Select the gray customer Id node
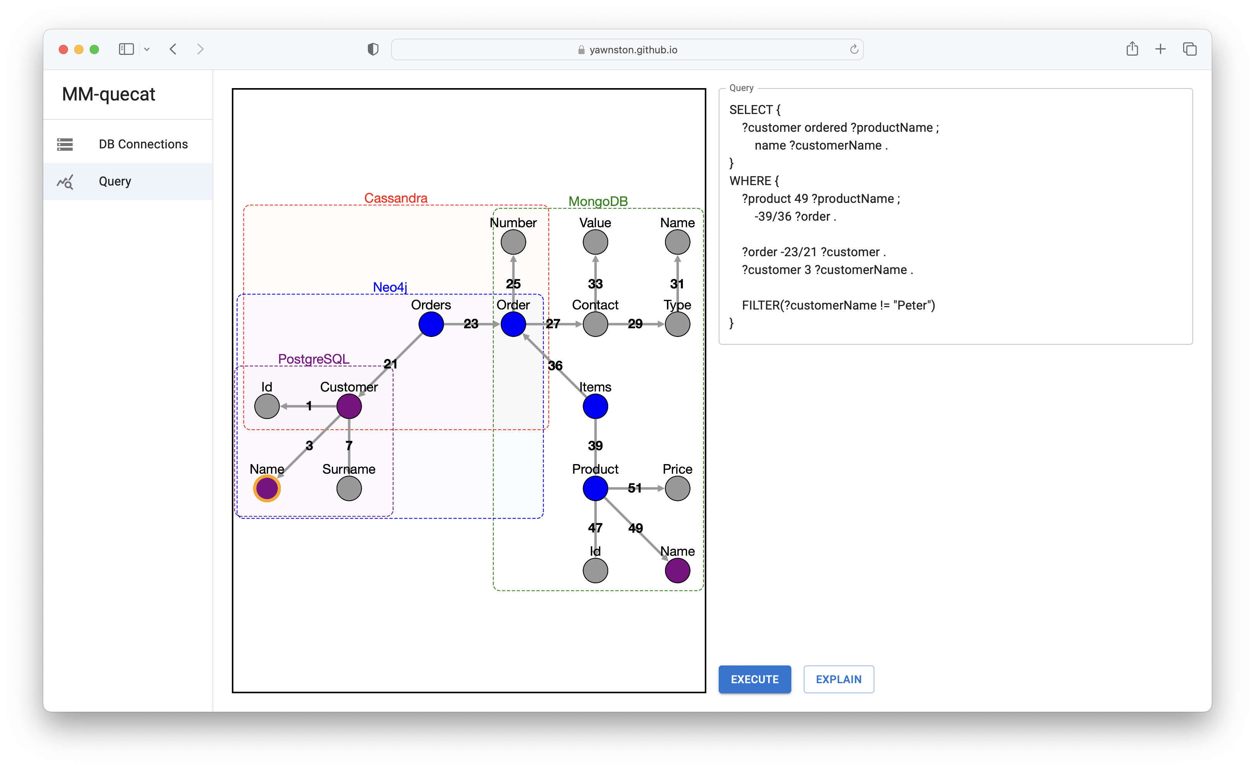Screen dimensions: 1255x769 tap(267, 407)
